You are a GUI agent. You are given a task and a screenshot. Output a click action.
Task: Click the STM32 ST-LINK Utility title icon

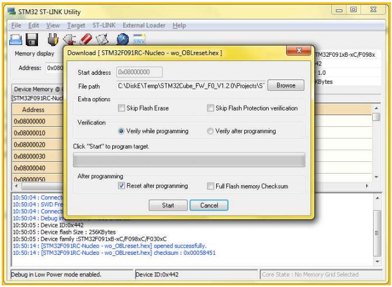click(x=12, y=12)
